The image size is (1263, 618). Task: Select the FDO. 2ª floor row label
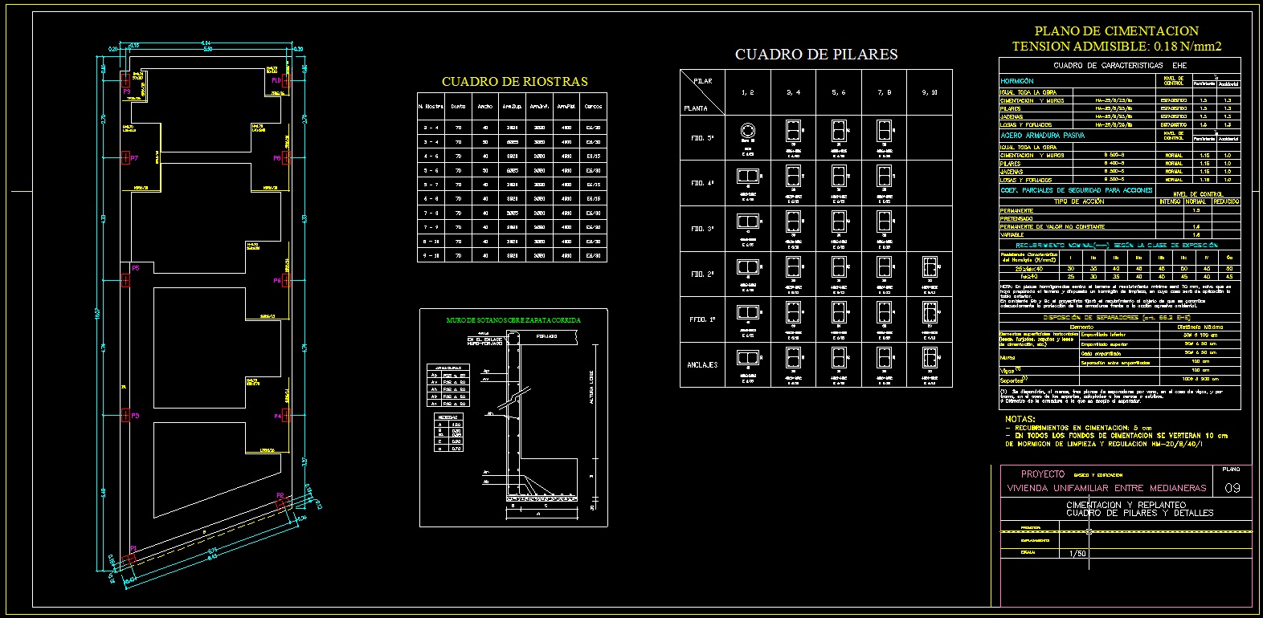(702, 274)
